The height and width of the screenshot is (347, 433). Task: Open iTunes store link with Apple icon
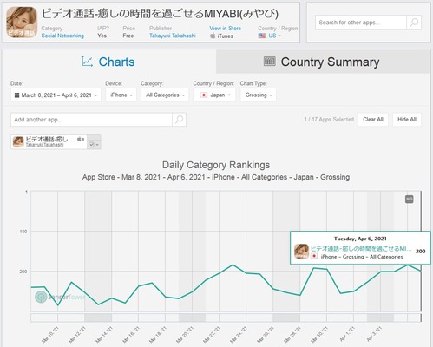pos(221,36)
